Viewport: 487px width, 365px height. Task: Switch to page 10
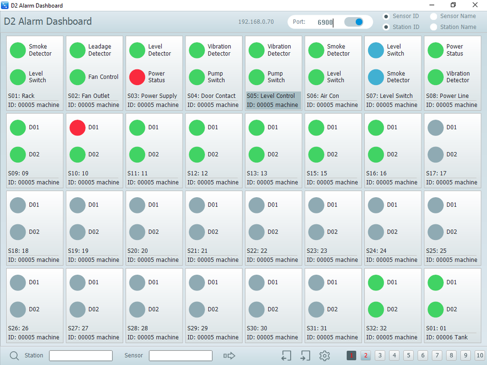click(x=479, y=356)
